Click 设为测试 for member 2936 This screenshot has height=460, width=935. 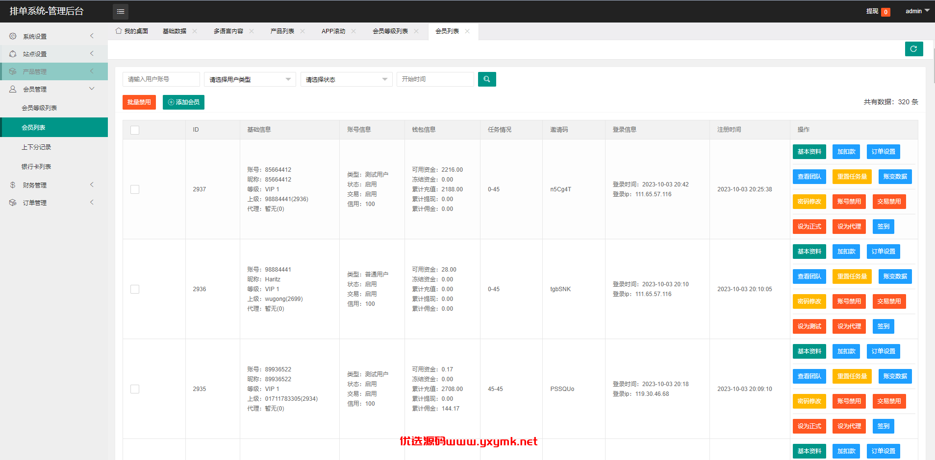point(809,326)
